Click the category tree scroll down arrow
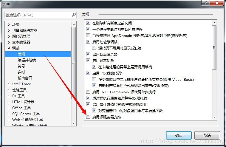Viewport: 226px width, 147px height. [74, 123]
